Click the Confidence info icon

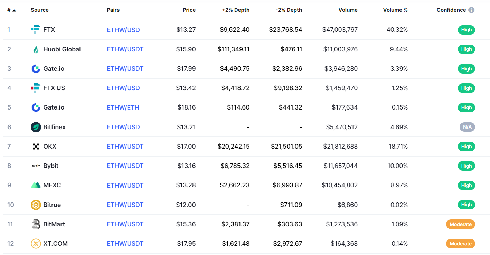(x=471, y=10)
